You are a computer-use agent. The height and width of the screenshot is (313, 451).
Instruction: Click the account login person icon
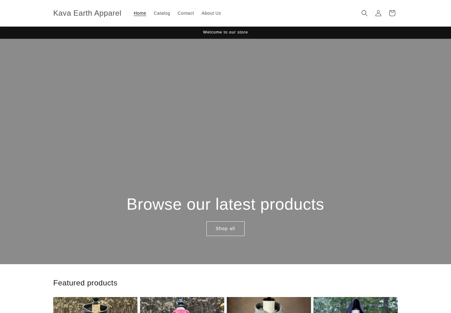click(378, 13)
